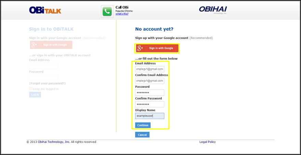Open the Forgot your password link
Screen dimensions: 301x155
(48, 83)
